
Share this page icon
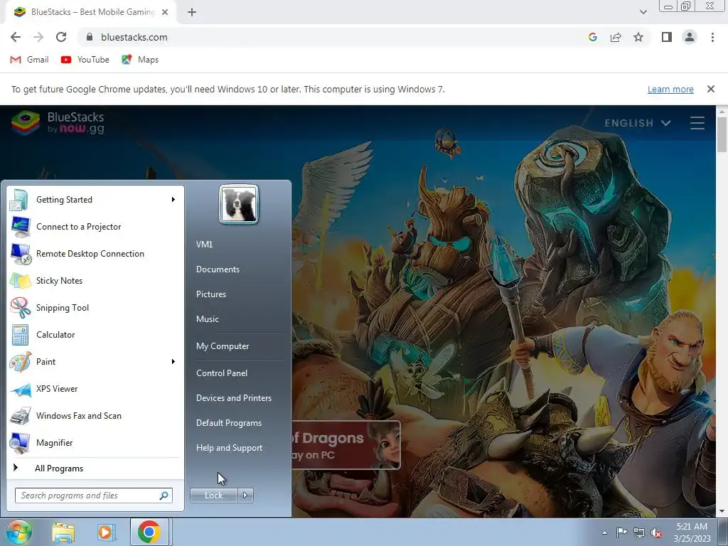[x=616, y=37]
